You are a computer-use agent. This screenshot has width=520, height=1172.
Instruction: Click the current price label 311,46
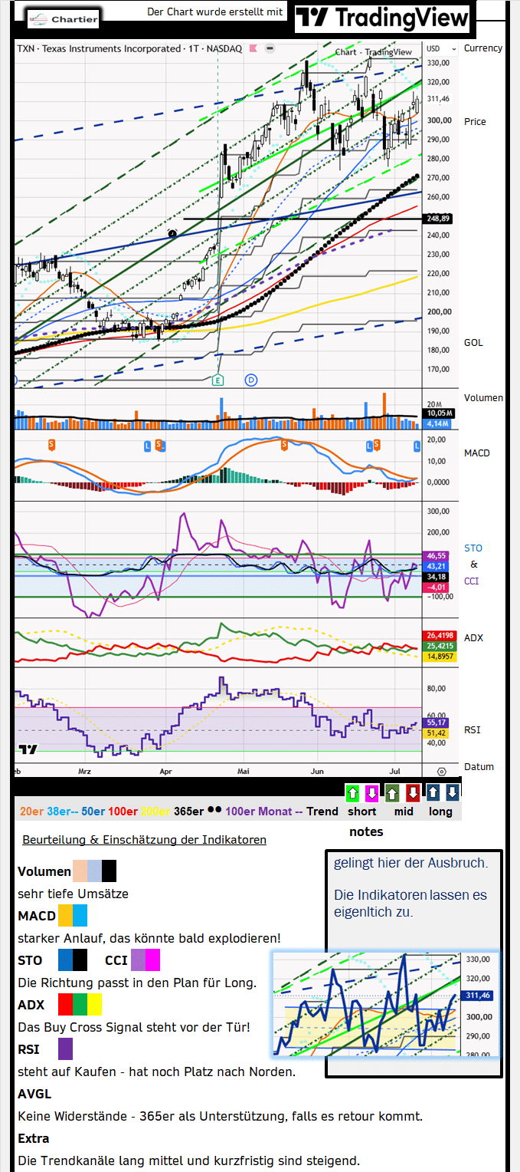point(439,99)
